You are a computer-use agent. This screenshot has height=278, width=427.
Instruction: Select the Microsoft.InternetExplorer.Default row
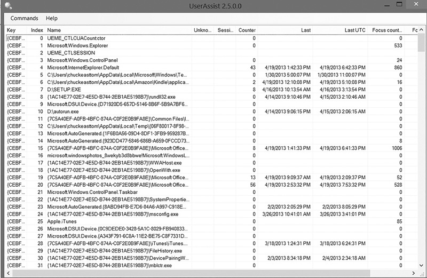coord(211,68)
